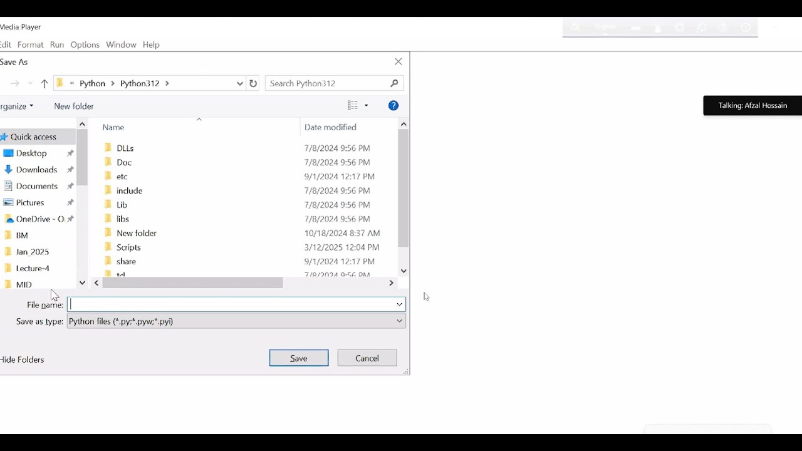Sort by the Date modified column header
This screenshot has height=451, width=802.
[x=330, y=127]
